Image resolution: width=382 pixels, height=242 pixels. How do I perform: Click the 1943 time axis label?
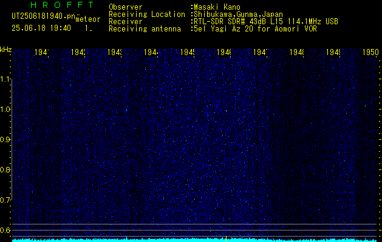coord(115,53)
